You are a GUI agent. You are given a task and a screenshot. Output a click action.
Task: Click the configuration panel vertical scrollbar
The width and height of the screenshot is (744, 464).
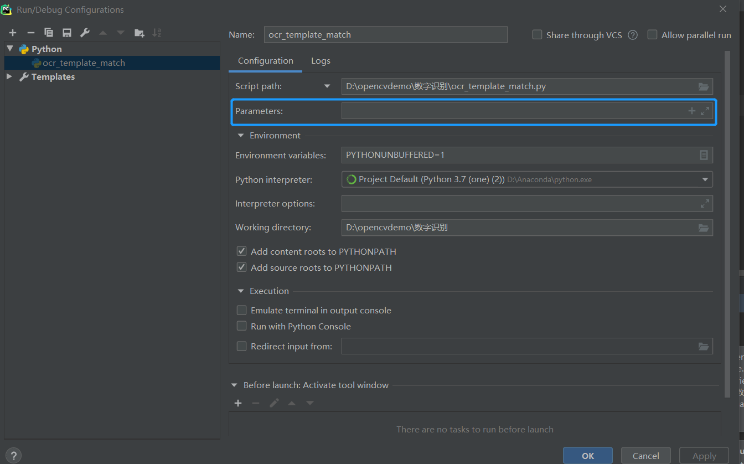727,224
